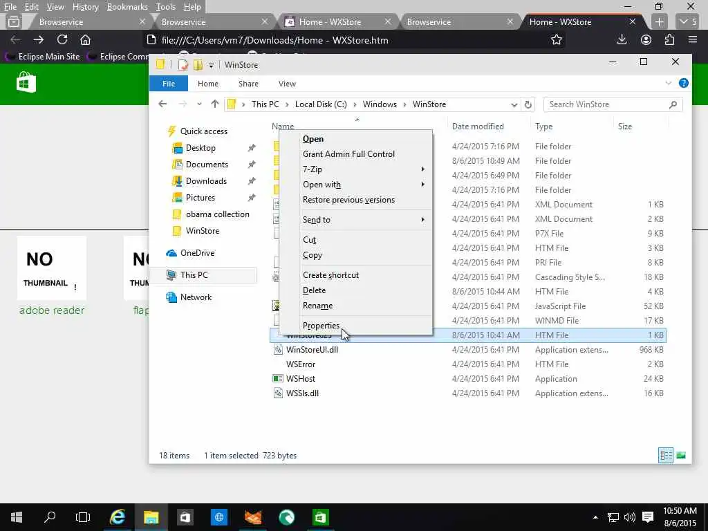
Task: Open the File ribbon tab
Action: pos(169,84)
